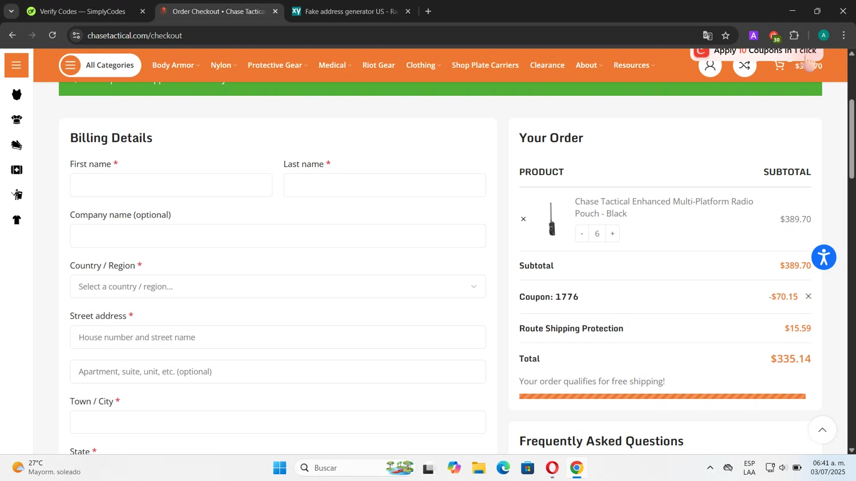View site information icon in address bar
This screenshot has width=856, height=481.
(76, 35)
